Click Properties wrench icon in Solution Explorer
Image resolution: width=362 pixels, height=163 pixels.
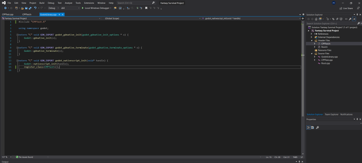350,19
